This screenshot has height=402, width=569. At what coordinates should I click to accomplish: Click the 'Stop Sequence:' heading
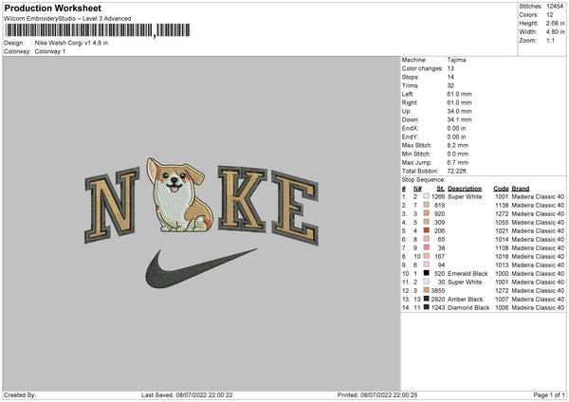[423, 179]
